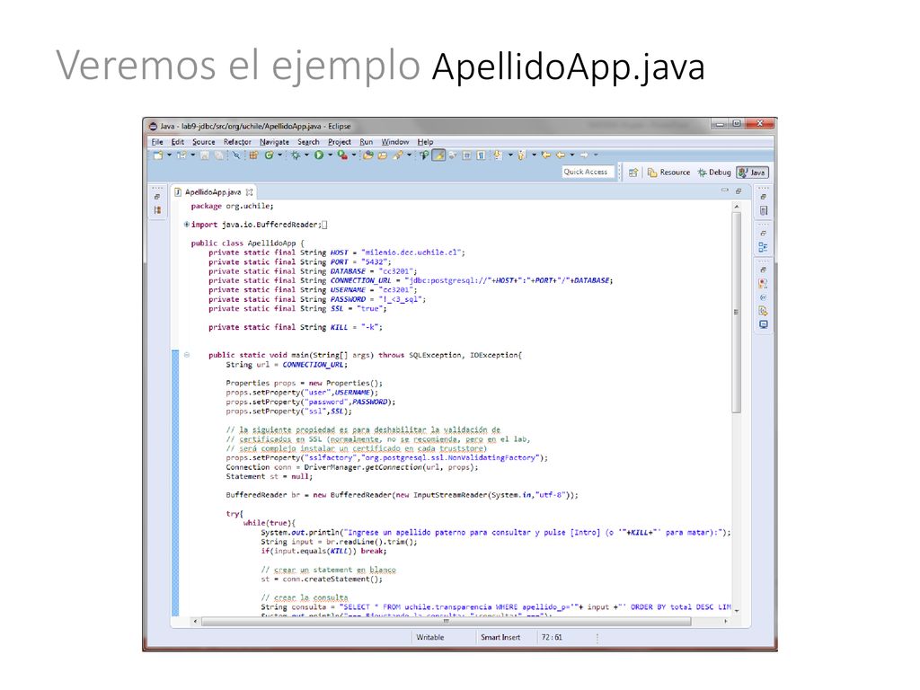The height and width of the screenshot is (690, 920).
Task: Open the Help menu
Action: point(425,142)
